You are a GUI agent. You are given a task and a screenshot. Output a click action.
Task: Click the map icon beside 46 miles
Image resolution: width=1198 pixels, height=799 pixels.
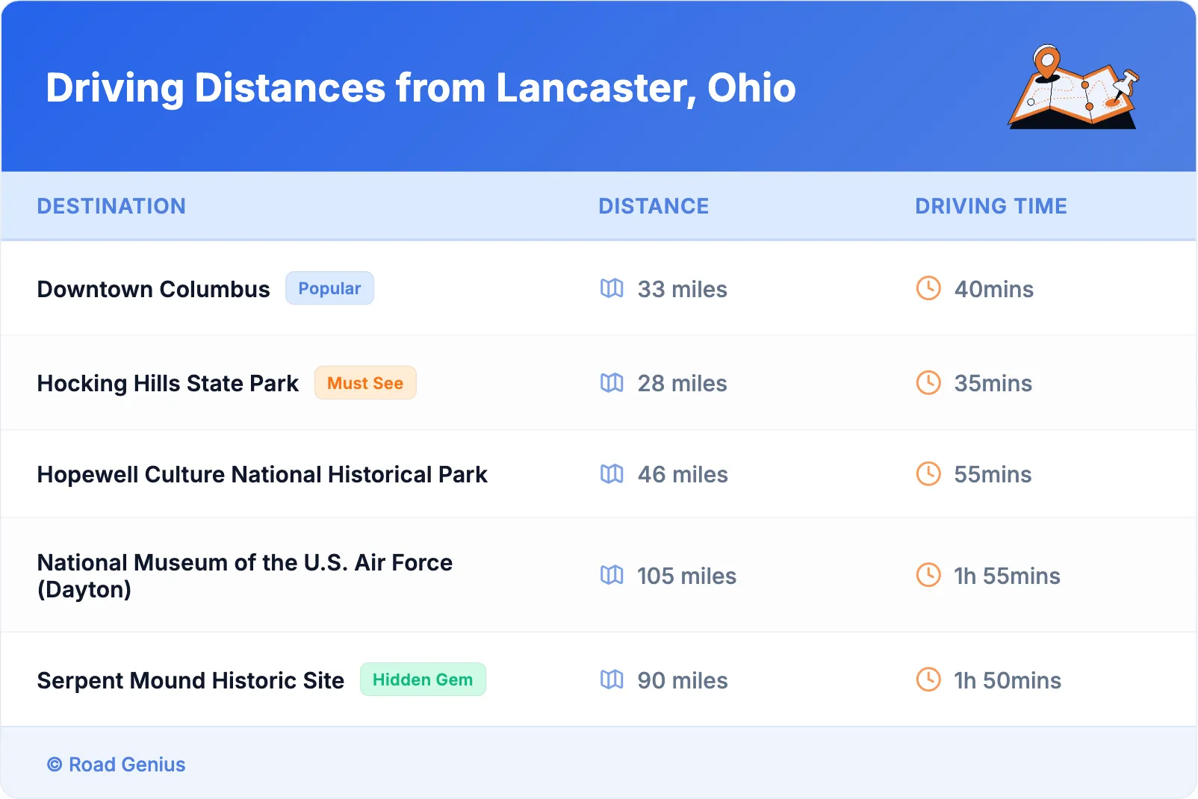pyautogui.click(x=612, y=474)
